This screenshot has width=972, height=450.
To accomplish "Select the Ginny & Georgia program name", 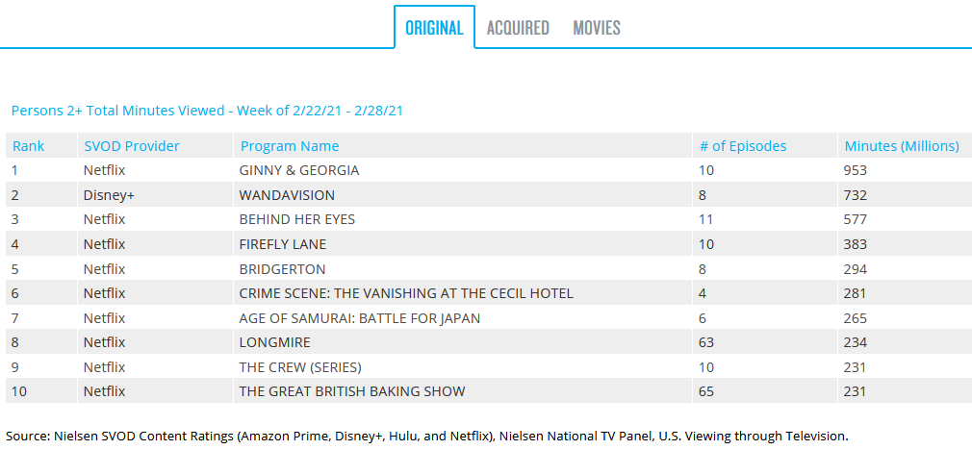I will tap(298, 170).
